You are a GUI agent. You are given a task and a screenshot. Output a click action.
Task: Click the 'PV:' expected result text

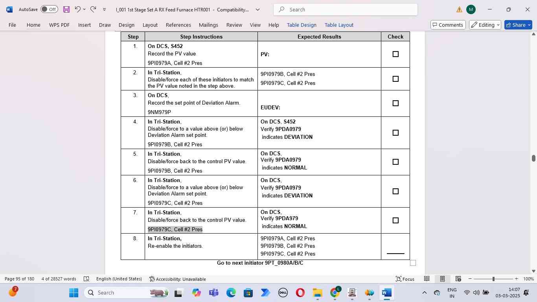tap(265, 54)
